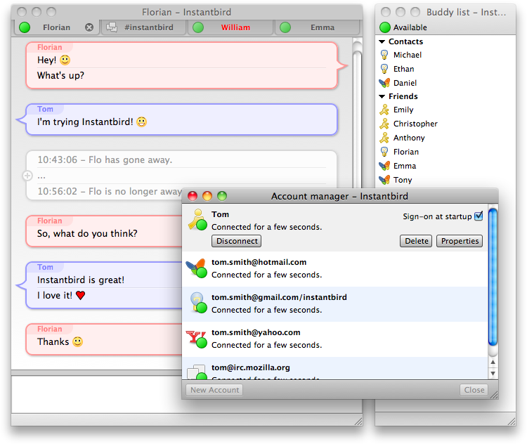
Task: Click the irc.mozilla.org account icon
Action: (x=197, y=372)
